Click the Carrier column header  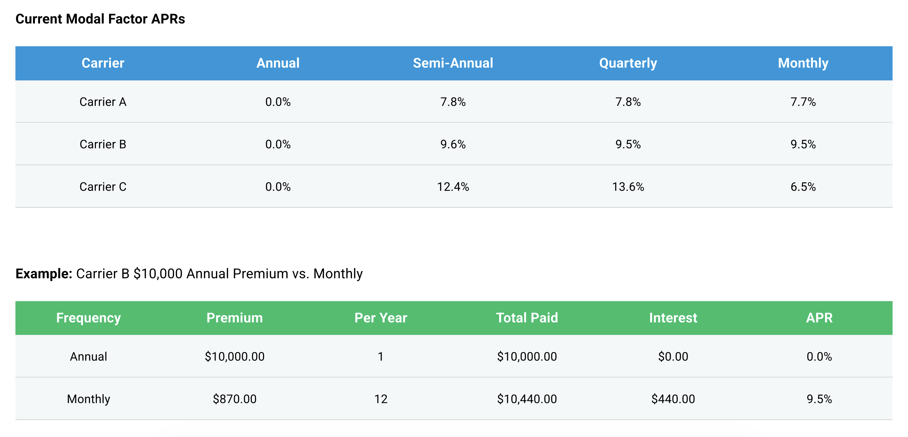point(103,63)
